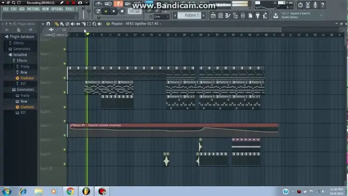The image size is (348, 196).
Task: Select the Draw pencil tool in Playlist
Action: point(57,24)
